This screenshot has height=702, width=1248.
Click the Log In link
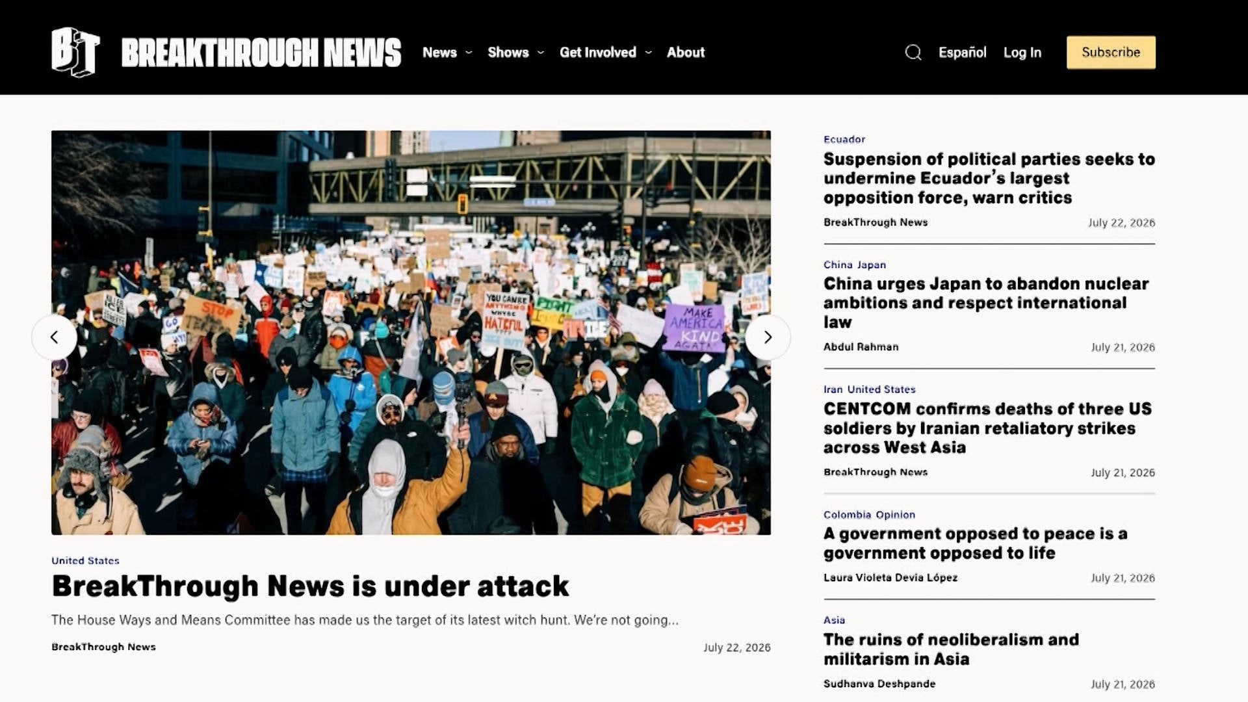[x=1022, y=53]
